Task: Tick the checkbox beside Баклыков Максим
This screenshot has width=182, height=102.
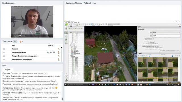Action: click(4, 52)
